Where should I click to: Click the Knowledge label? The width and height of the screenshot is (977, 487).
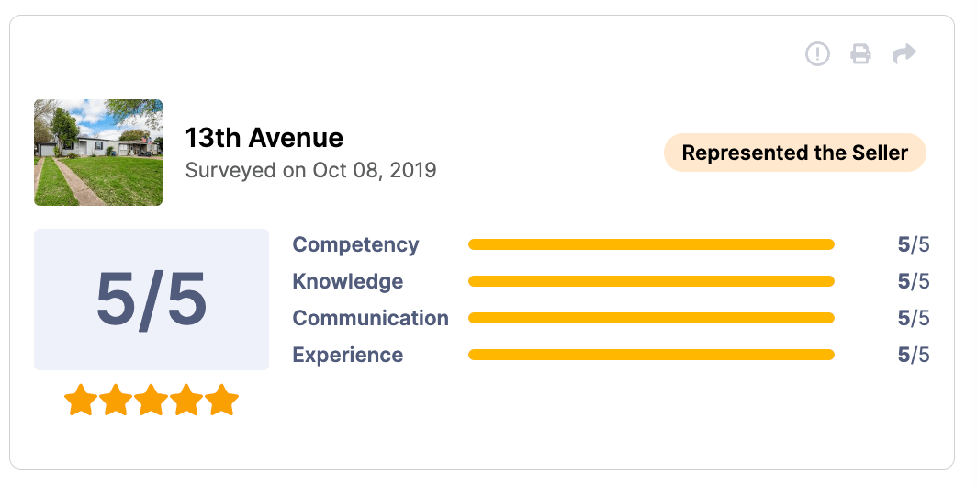(x=347, y=281)
